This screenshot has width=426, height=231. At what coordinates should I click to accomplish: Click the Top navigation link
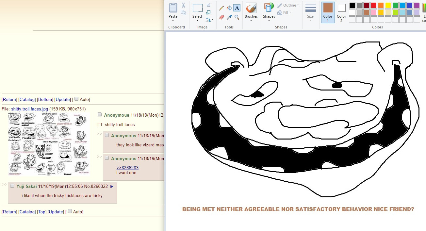42,212
